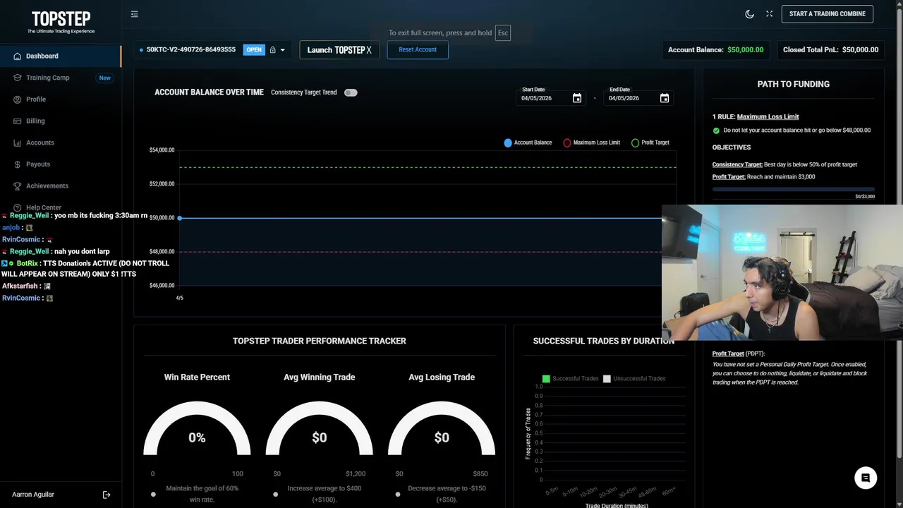Toggle Unsuccessful Trades legend entry
Image resolution: width=903 pixels, height=508 pixels.
click(634, 379)
